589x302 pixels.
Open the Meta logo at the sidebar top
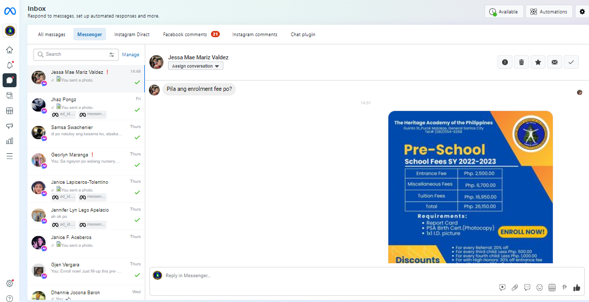point(9,11)
